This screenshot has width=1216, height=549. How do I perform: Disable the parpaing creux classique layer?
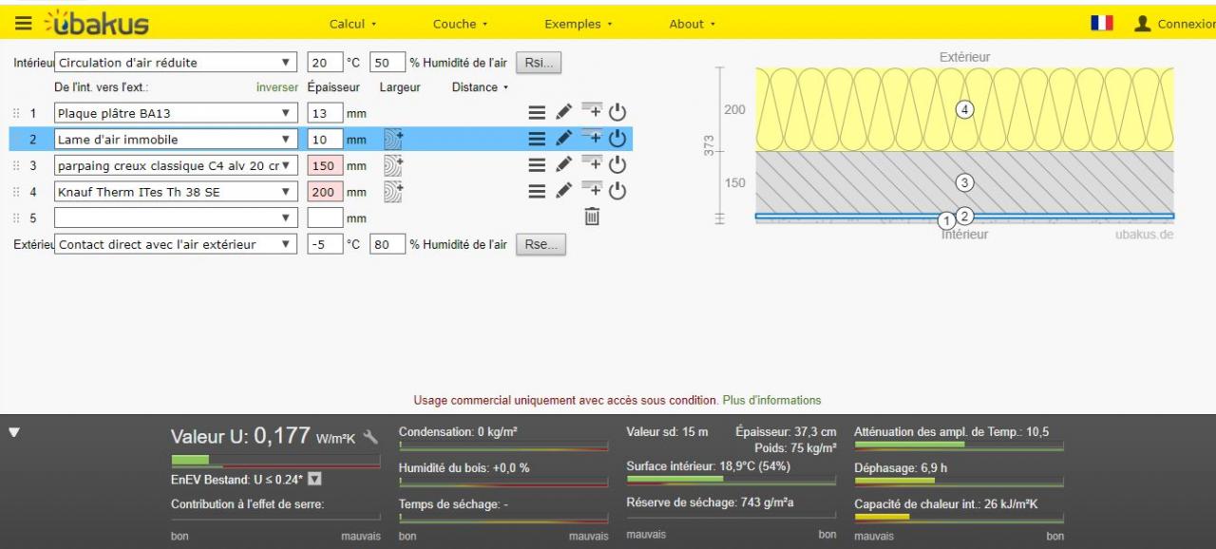(617, 164)
